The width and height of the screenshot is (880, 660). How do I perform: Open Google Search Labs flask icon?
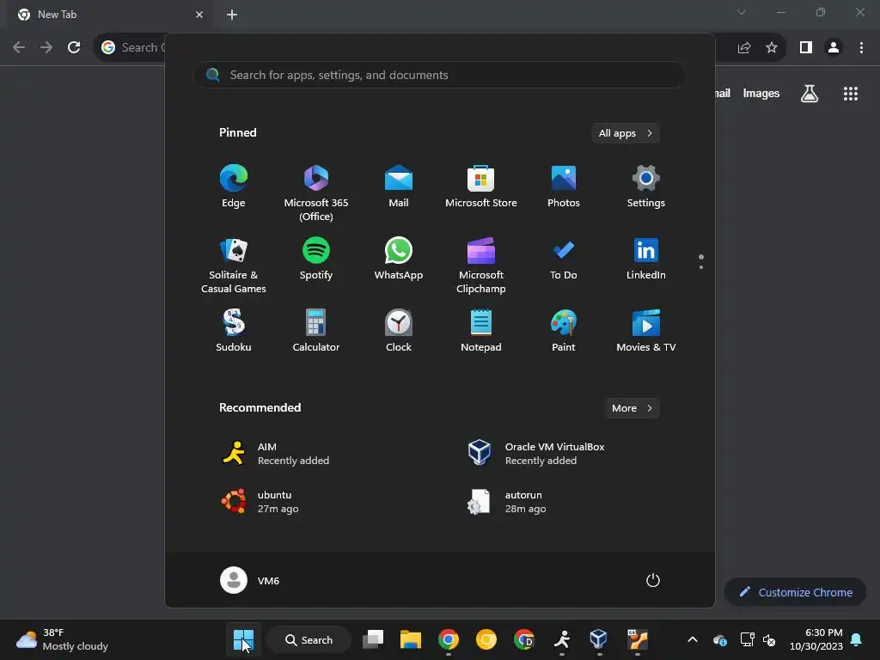tap(810, 93)
